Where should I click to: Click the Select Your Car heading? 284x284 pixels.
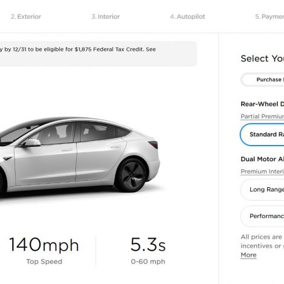coord(262,59)
